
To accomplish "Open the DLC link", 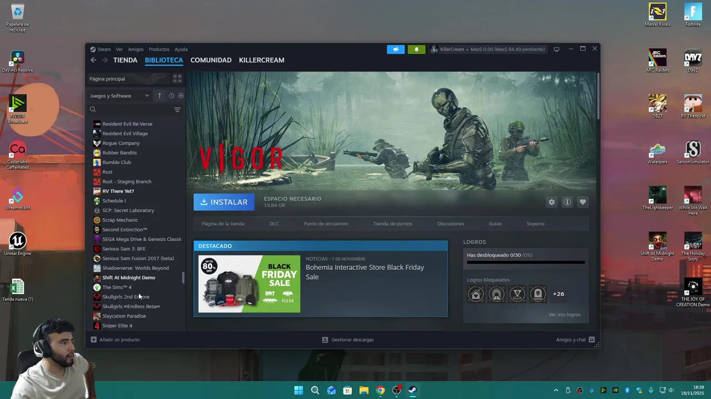I will tap(274, 224).
